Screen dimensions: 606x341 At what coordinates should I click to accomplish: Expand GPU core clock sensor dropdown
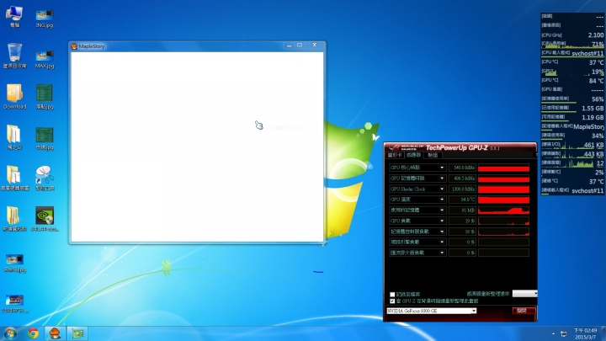pos(442,168)
